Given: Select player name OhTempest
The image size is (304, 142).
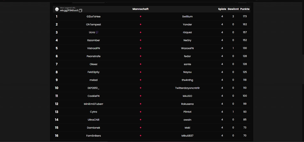Looking at the screenshot, I should click(93, 25).
